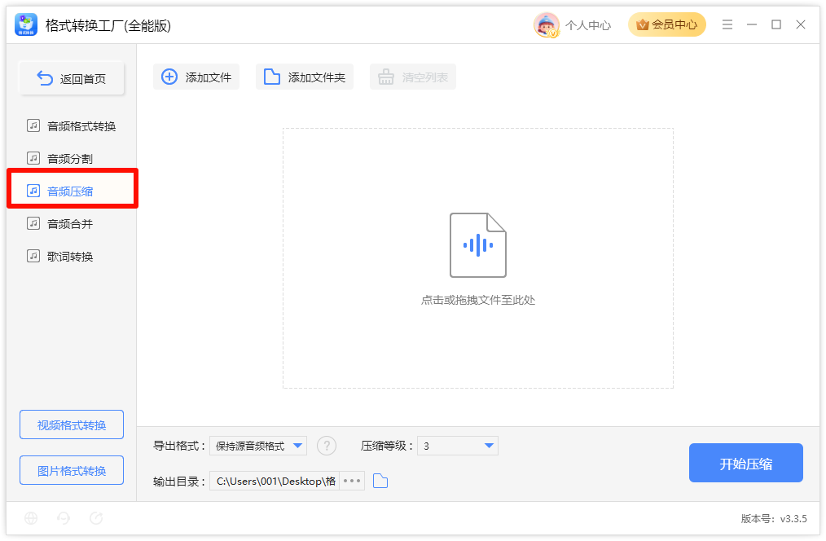Click the 点击或拖拽文件至此处 prompt text
The height and width of the screenshot is (541, 826).
(x=478, y=301)
